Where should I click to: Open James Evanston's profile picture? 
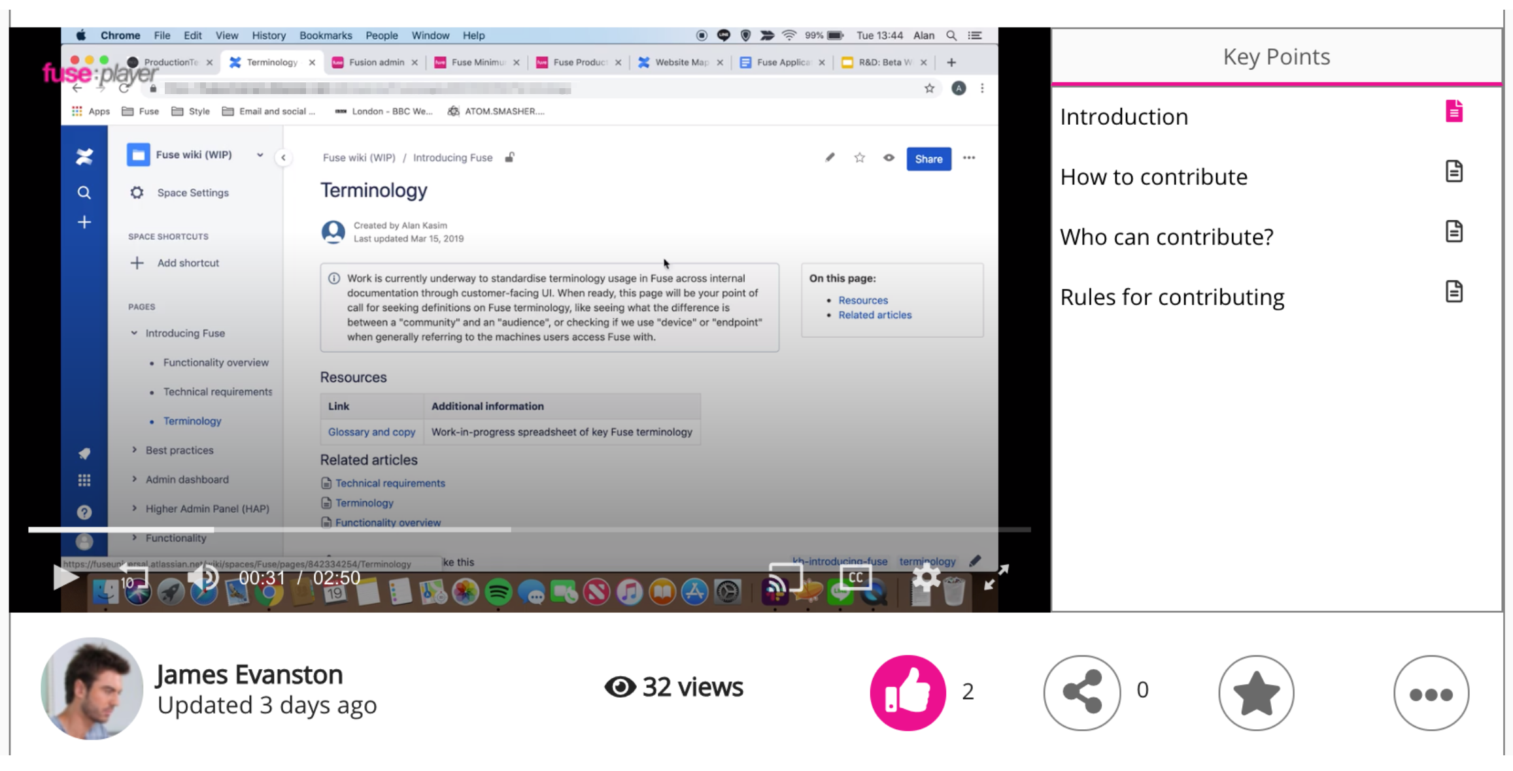coord(92,689)
